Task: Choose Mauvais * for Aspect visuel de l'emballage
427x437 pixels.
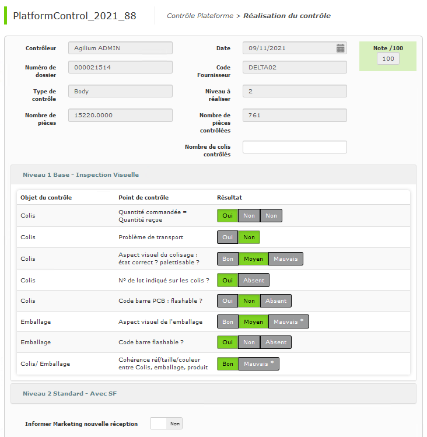Action: click(x=289, y=321)
